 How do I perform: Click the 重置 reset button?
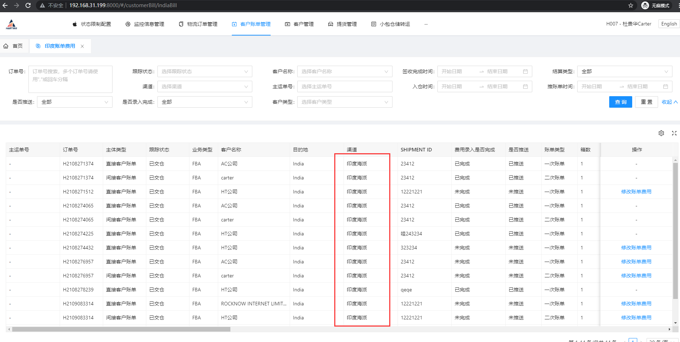pos(646,102)
